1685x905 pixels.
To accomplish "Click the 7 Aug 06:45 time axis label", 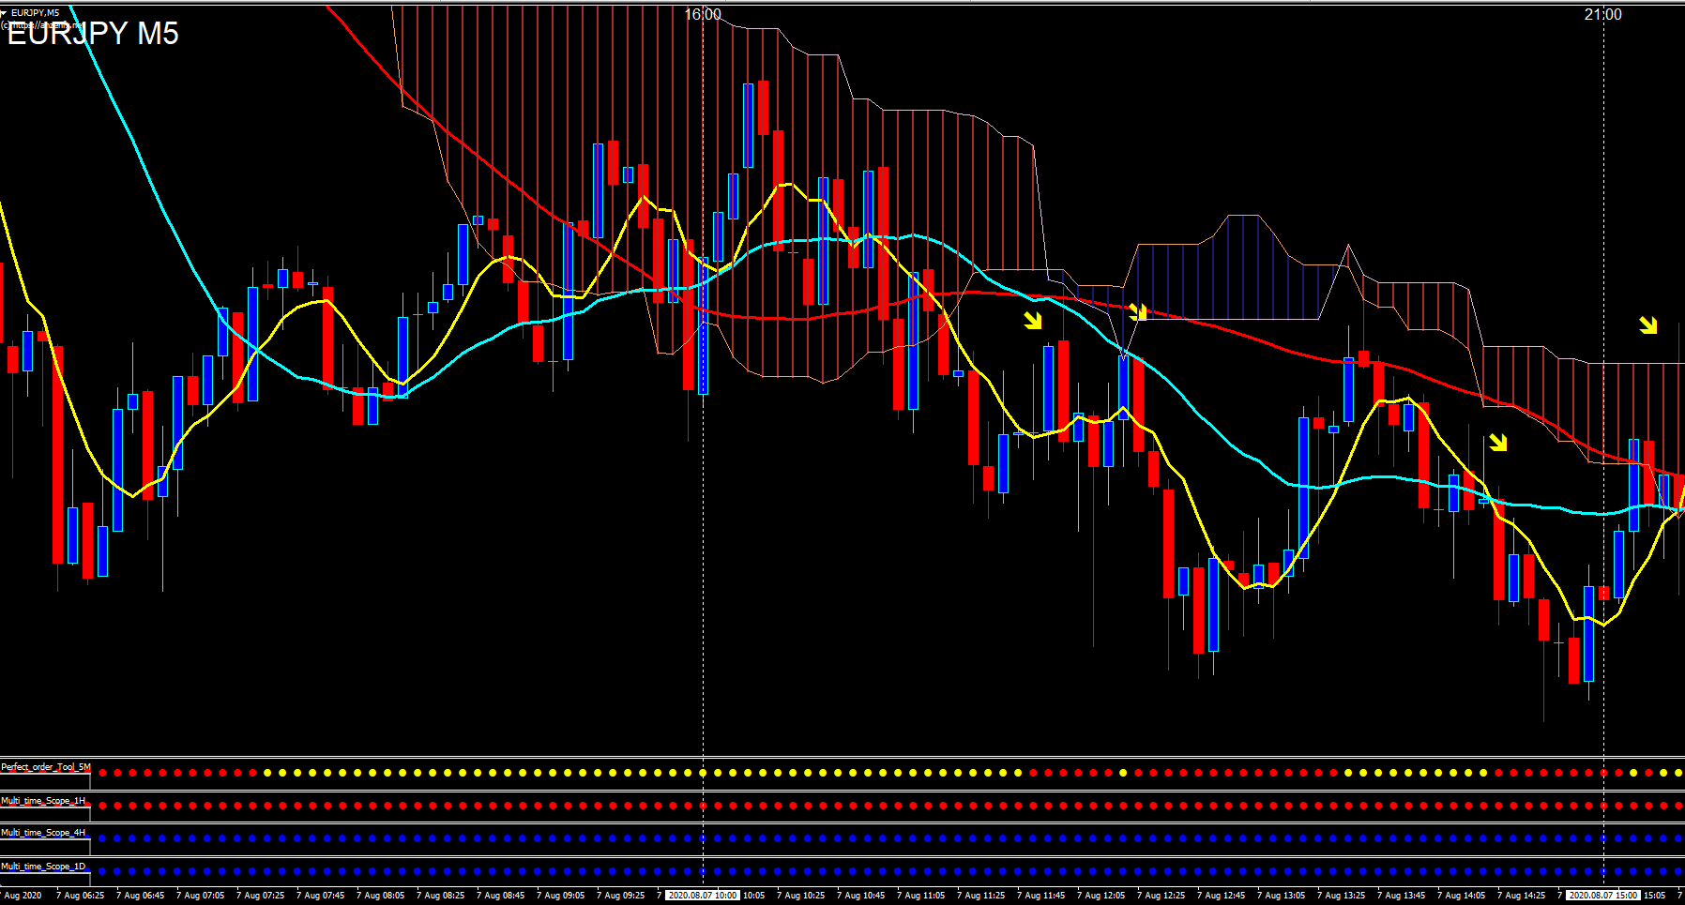I will pyautogui.click(x=141, y=896).
